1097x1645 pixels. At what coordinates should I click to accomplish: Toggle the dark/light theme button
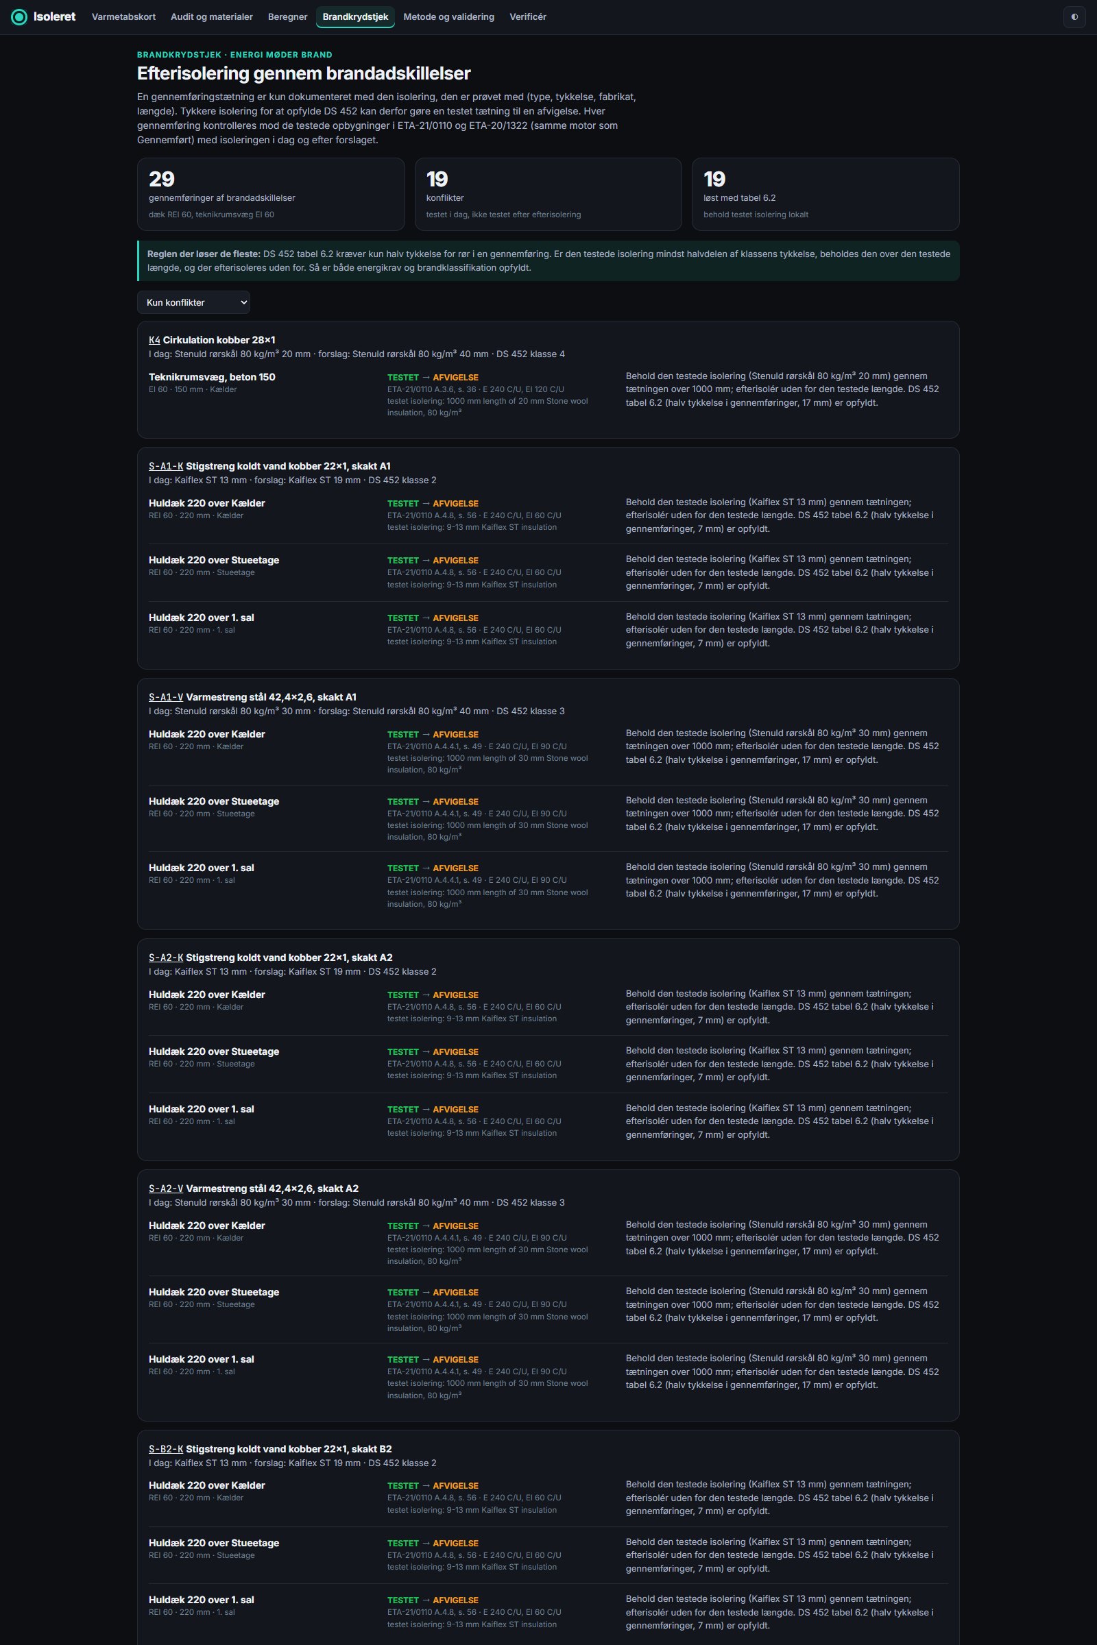[x=1074, y=16]
